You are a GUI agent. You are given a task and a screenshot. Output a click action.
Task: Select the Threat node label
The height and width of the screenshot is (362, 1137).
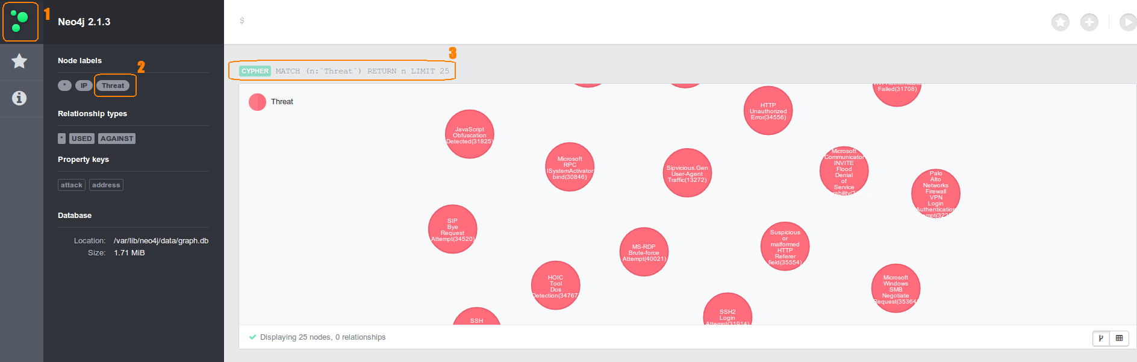113,86
